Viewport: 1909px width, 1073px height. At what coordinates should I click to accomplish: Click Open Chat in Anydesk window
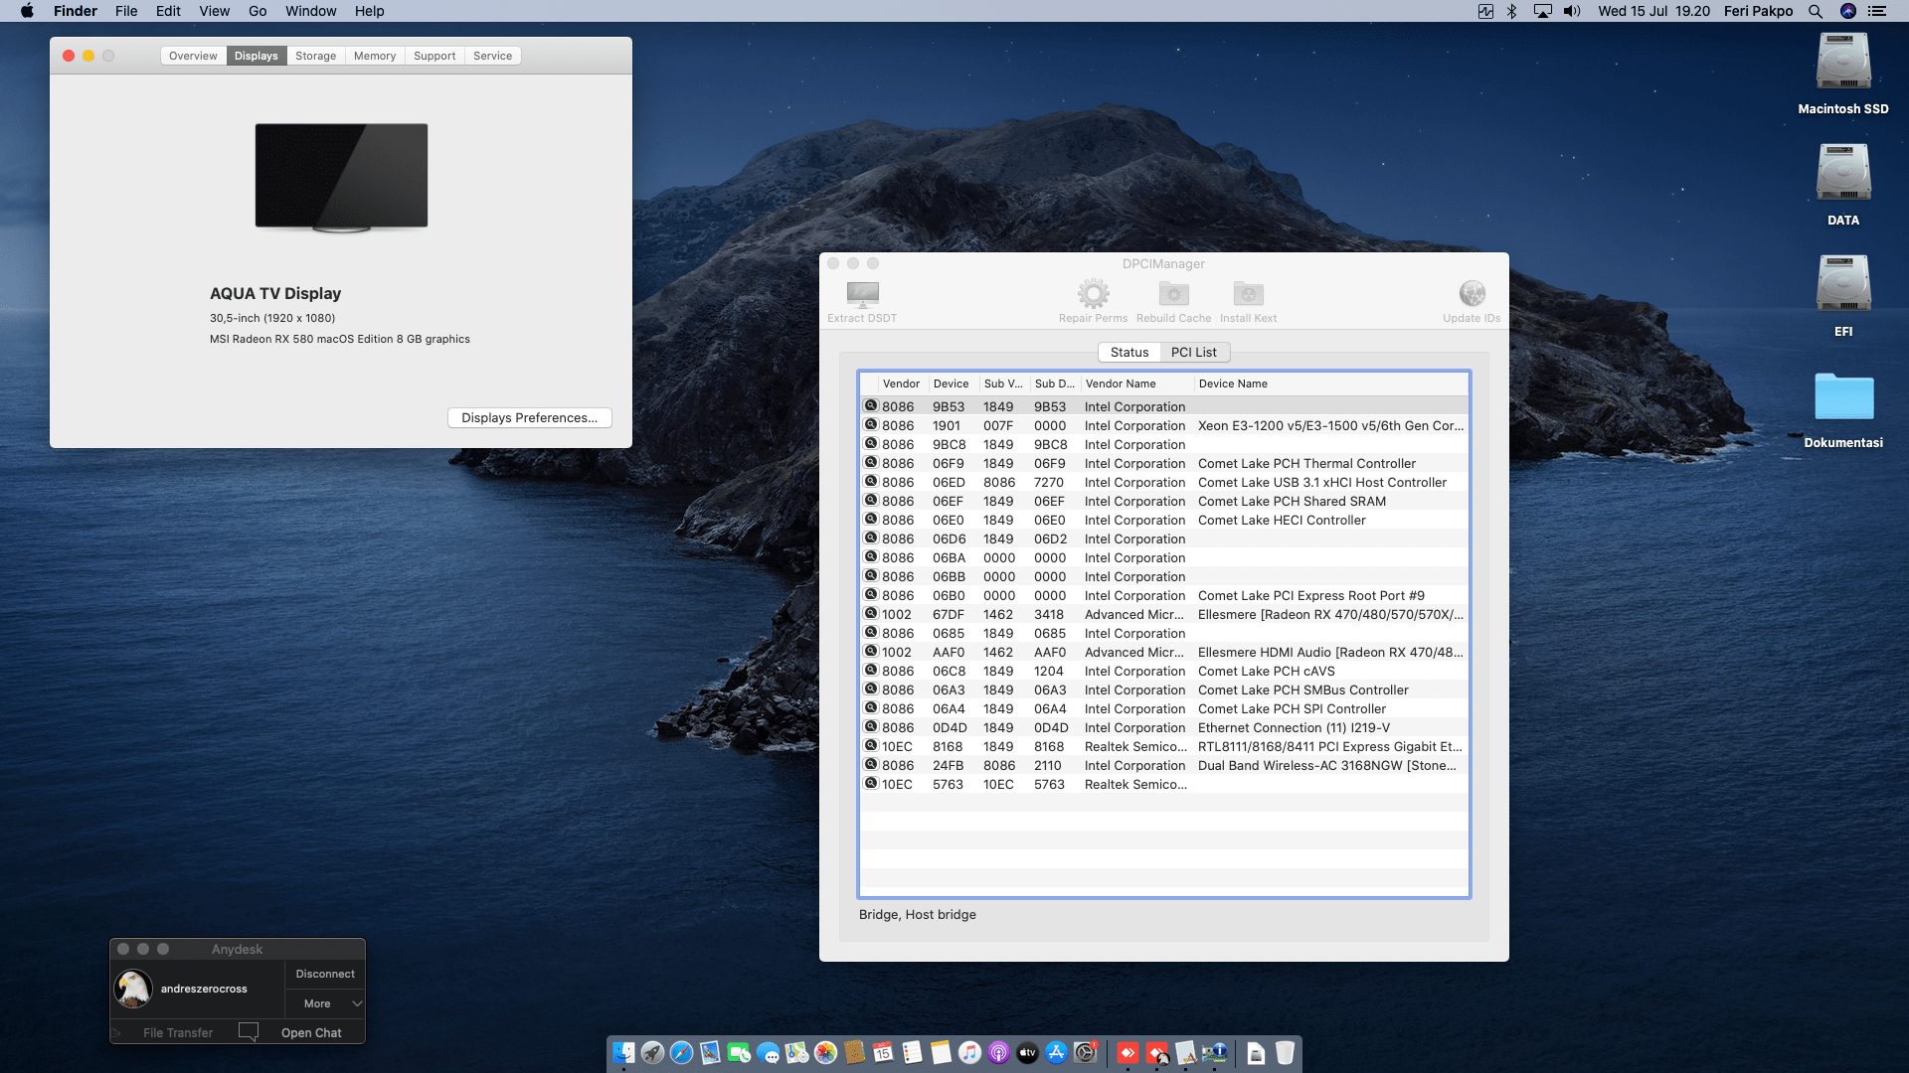[311, 1032]
